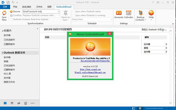Open the Every hour schedule dropdown
The height and width of the screenshot is (110, 176).
tap(92, 19)
